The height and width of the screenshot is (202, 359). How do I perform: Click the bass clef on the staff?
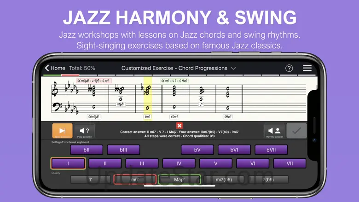(x=56, y=107)
